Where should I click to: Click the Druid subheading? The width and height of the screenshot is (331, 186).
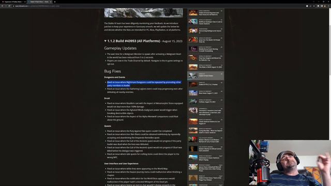107,98
